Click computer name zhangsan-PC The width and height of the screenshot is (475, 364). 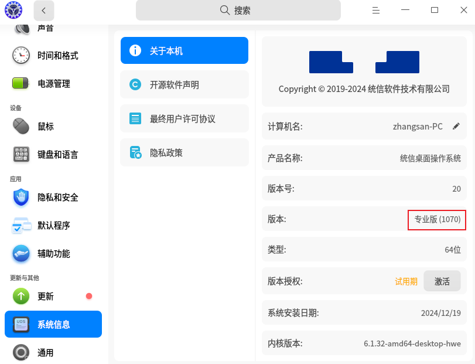418,126
